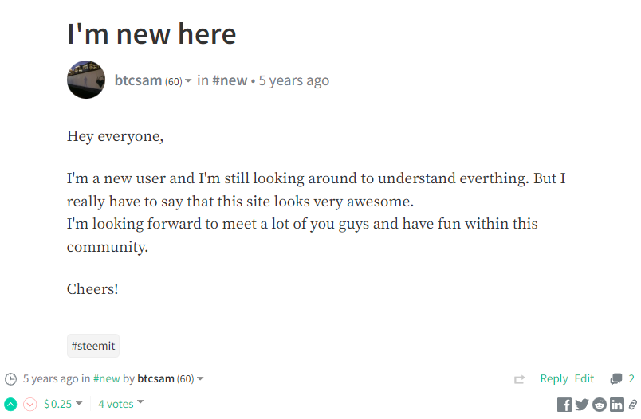Share the post on LinkedIn
This screenshot has width=641, height=419.
[x=617, y=405]
